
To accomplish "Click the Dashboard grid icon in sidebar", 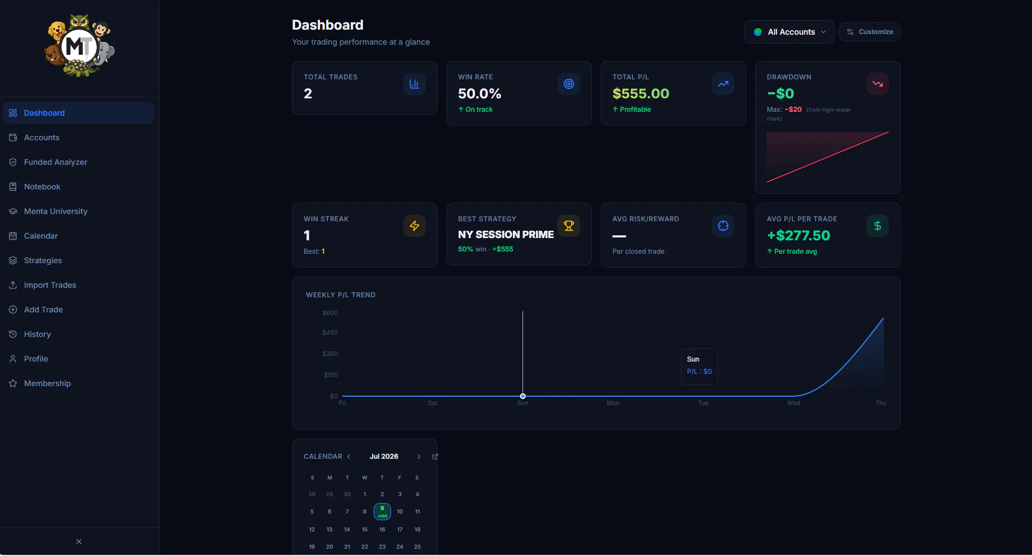I will coord(13,113).
